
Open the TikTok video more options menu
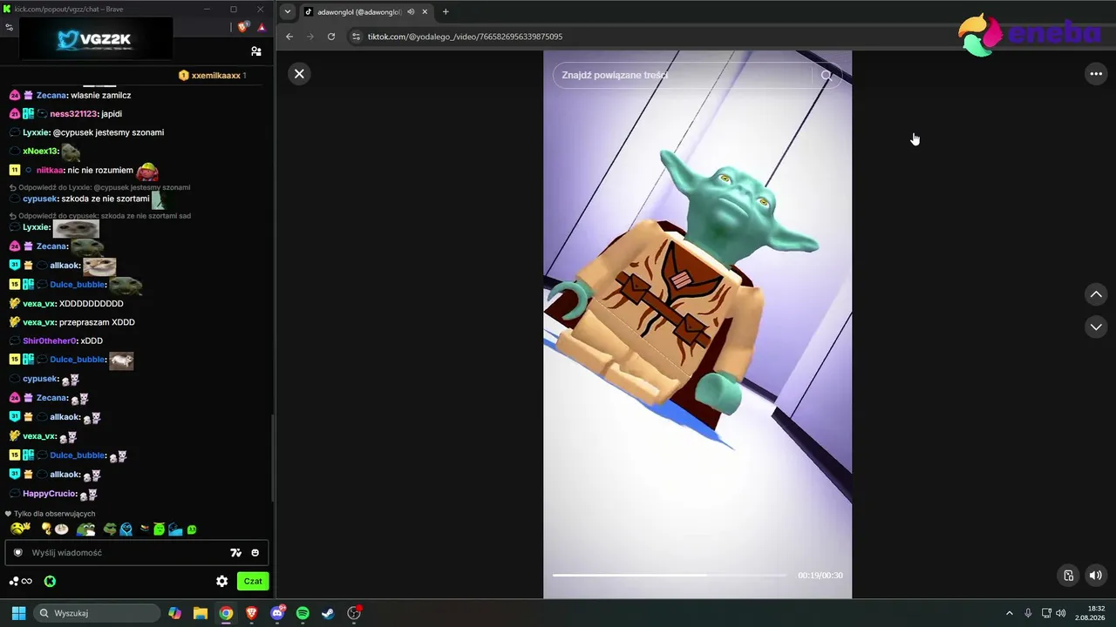tap(1096, 74)
